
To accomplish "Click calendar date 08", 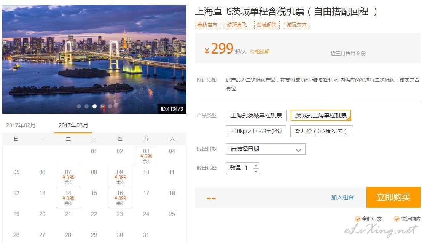I will click(94, 172).
